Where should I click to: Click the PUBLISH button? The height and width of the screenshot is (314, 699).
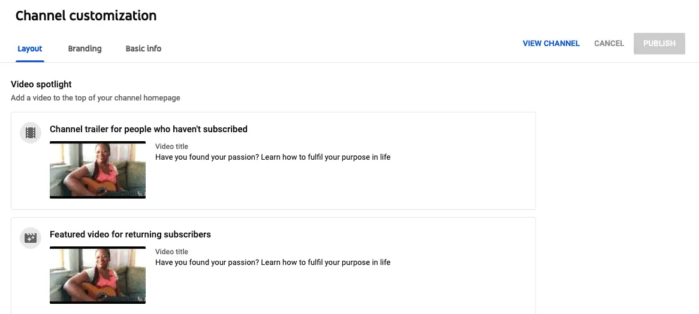tap(659, 44)
